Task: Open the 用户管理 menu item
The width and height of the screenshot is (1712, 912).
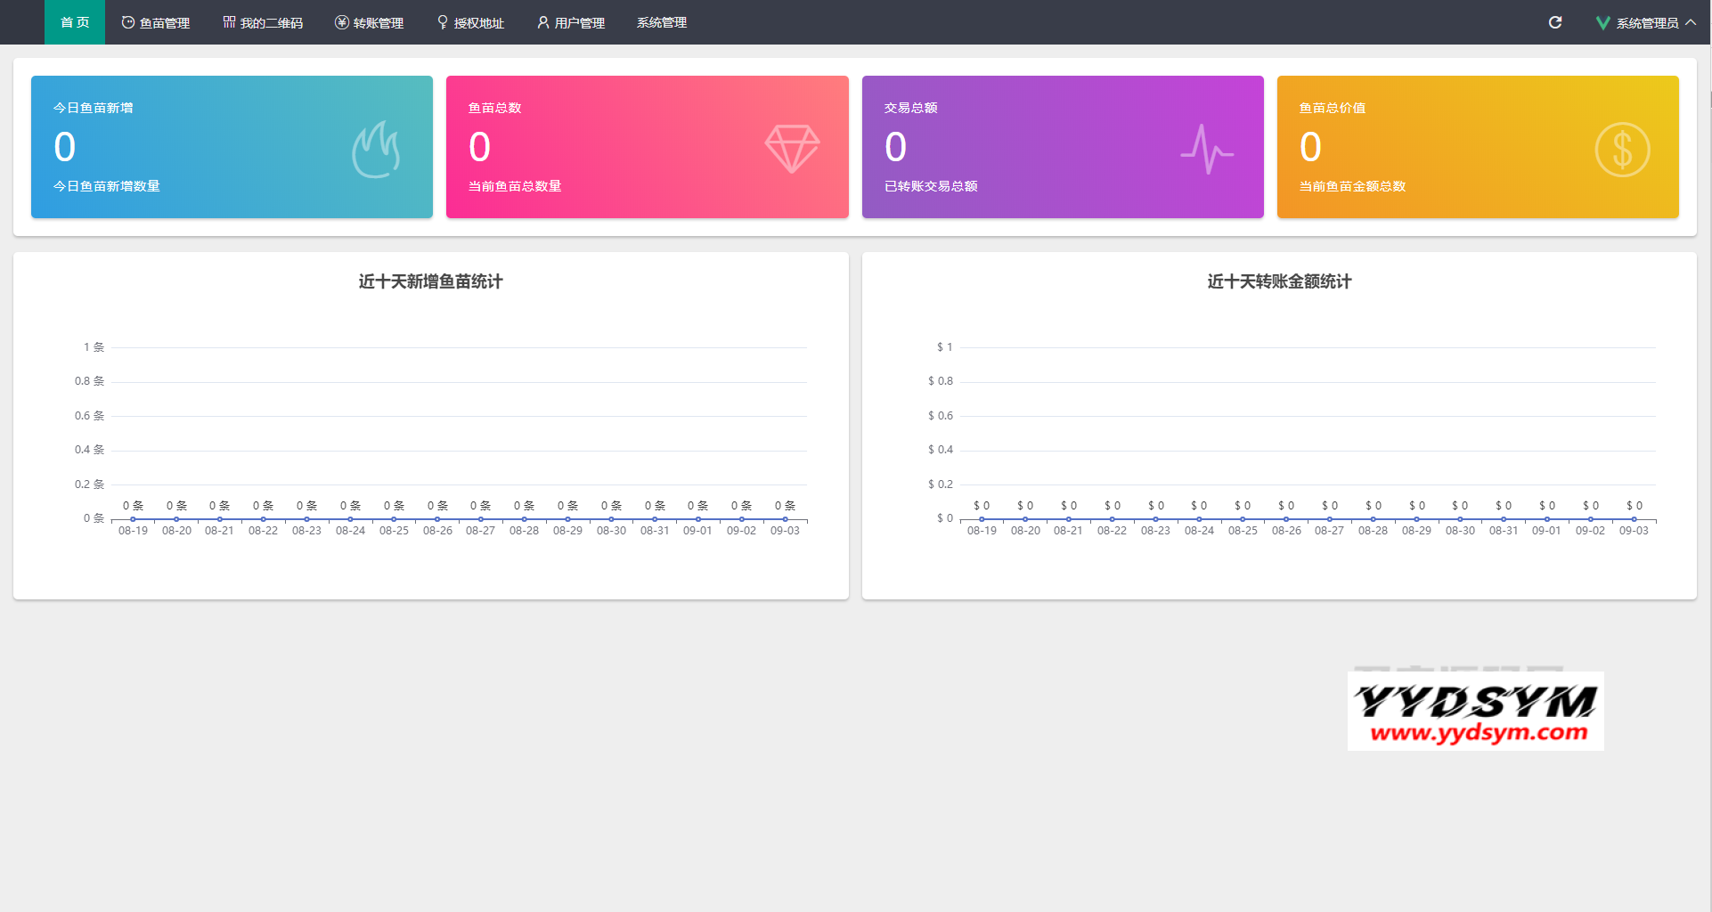Action: coord(571,22)
